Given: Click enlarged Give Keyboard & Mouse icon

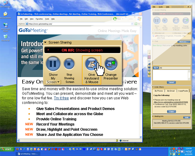Looking at the screenshot, I should 91,64.
